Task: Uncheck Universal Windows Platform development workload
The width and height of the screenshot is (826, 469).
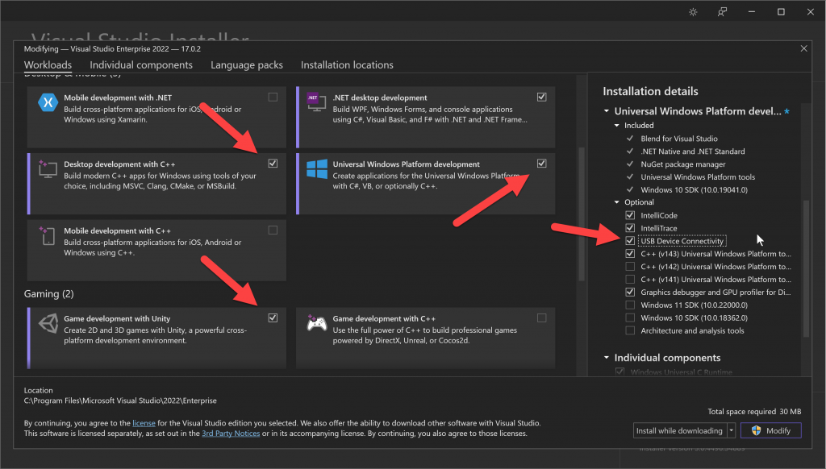Action: (541, 163)
